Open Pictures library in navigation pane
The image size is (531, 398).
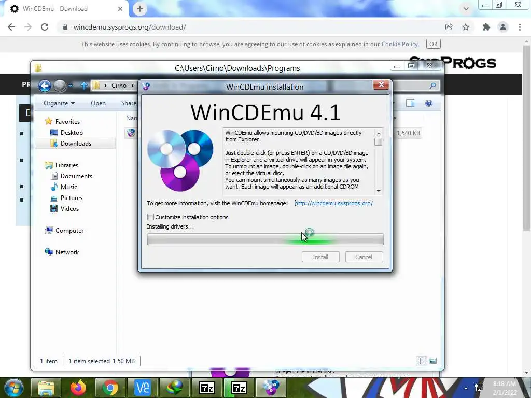tap(72, 197)
